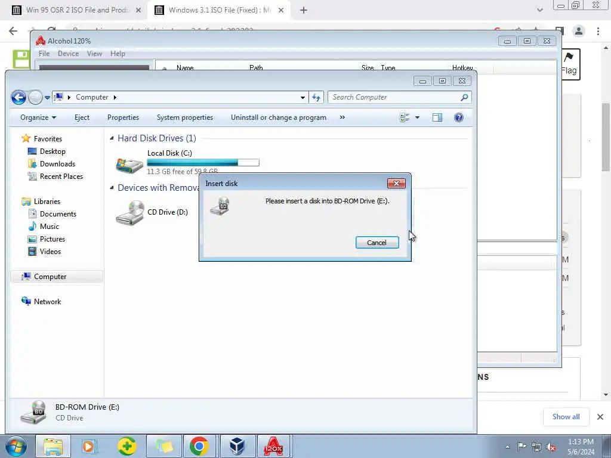This screenshot has width=611, height=458.
Task: Click the Local Disk (C:) usage bar
Action: [x=203, y=163]
